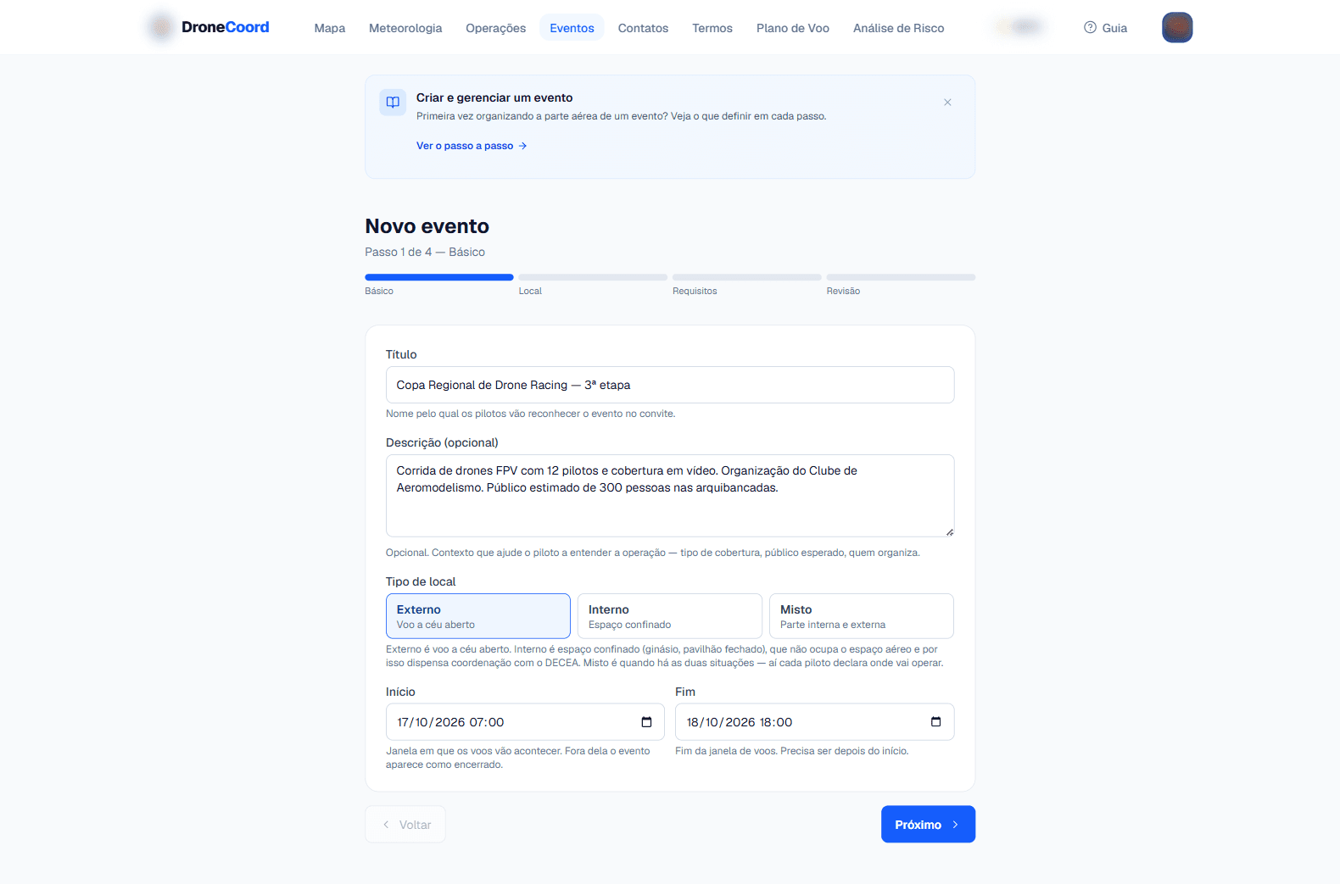Open the calendar picker for Início

click(646, 722)
